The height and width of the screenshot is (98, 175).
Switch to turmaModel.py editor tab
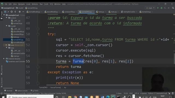tap(34, 12)
